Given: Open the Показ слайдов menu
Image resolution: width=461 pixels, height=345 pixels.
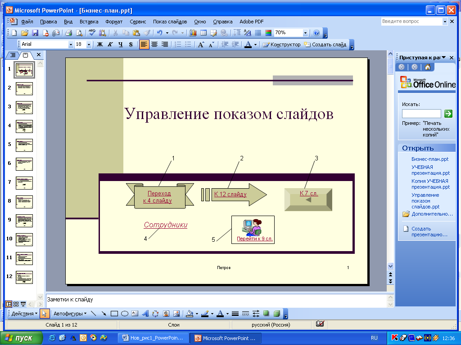Looking at the screenshot, I should point(170,22).
